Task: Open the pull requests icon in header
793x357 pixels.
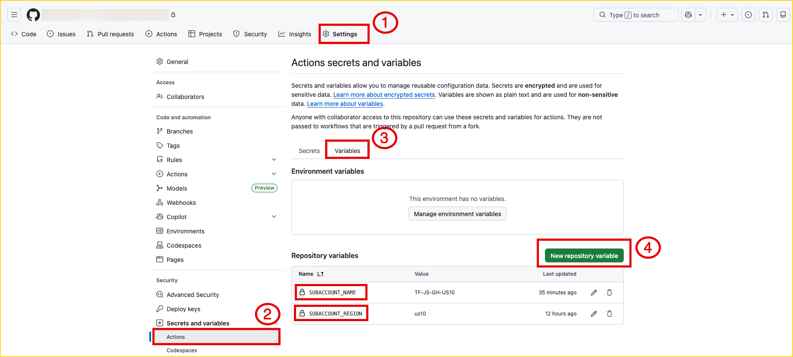Action: pyautogui.click(x=766, y=15)
